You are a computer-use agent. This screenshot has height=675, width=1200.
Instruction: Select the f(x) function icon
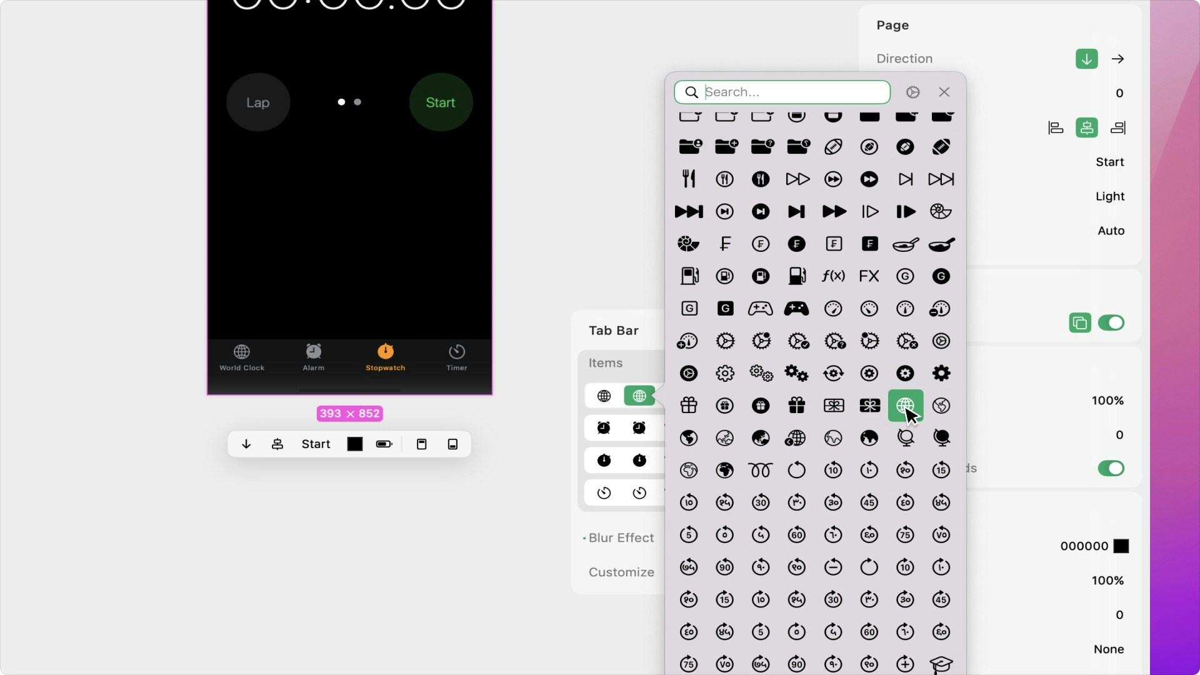pyautogui.click(x=833, y=276)
